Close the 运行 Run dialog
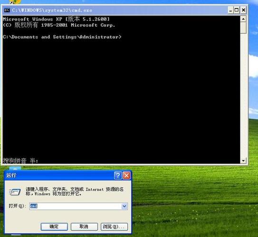This screenshot has height=237, width=258. coord(126,175)
